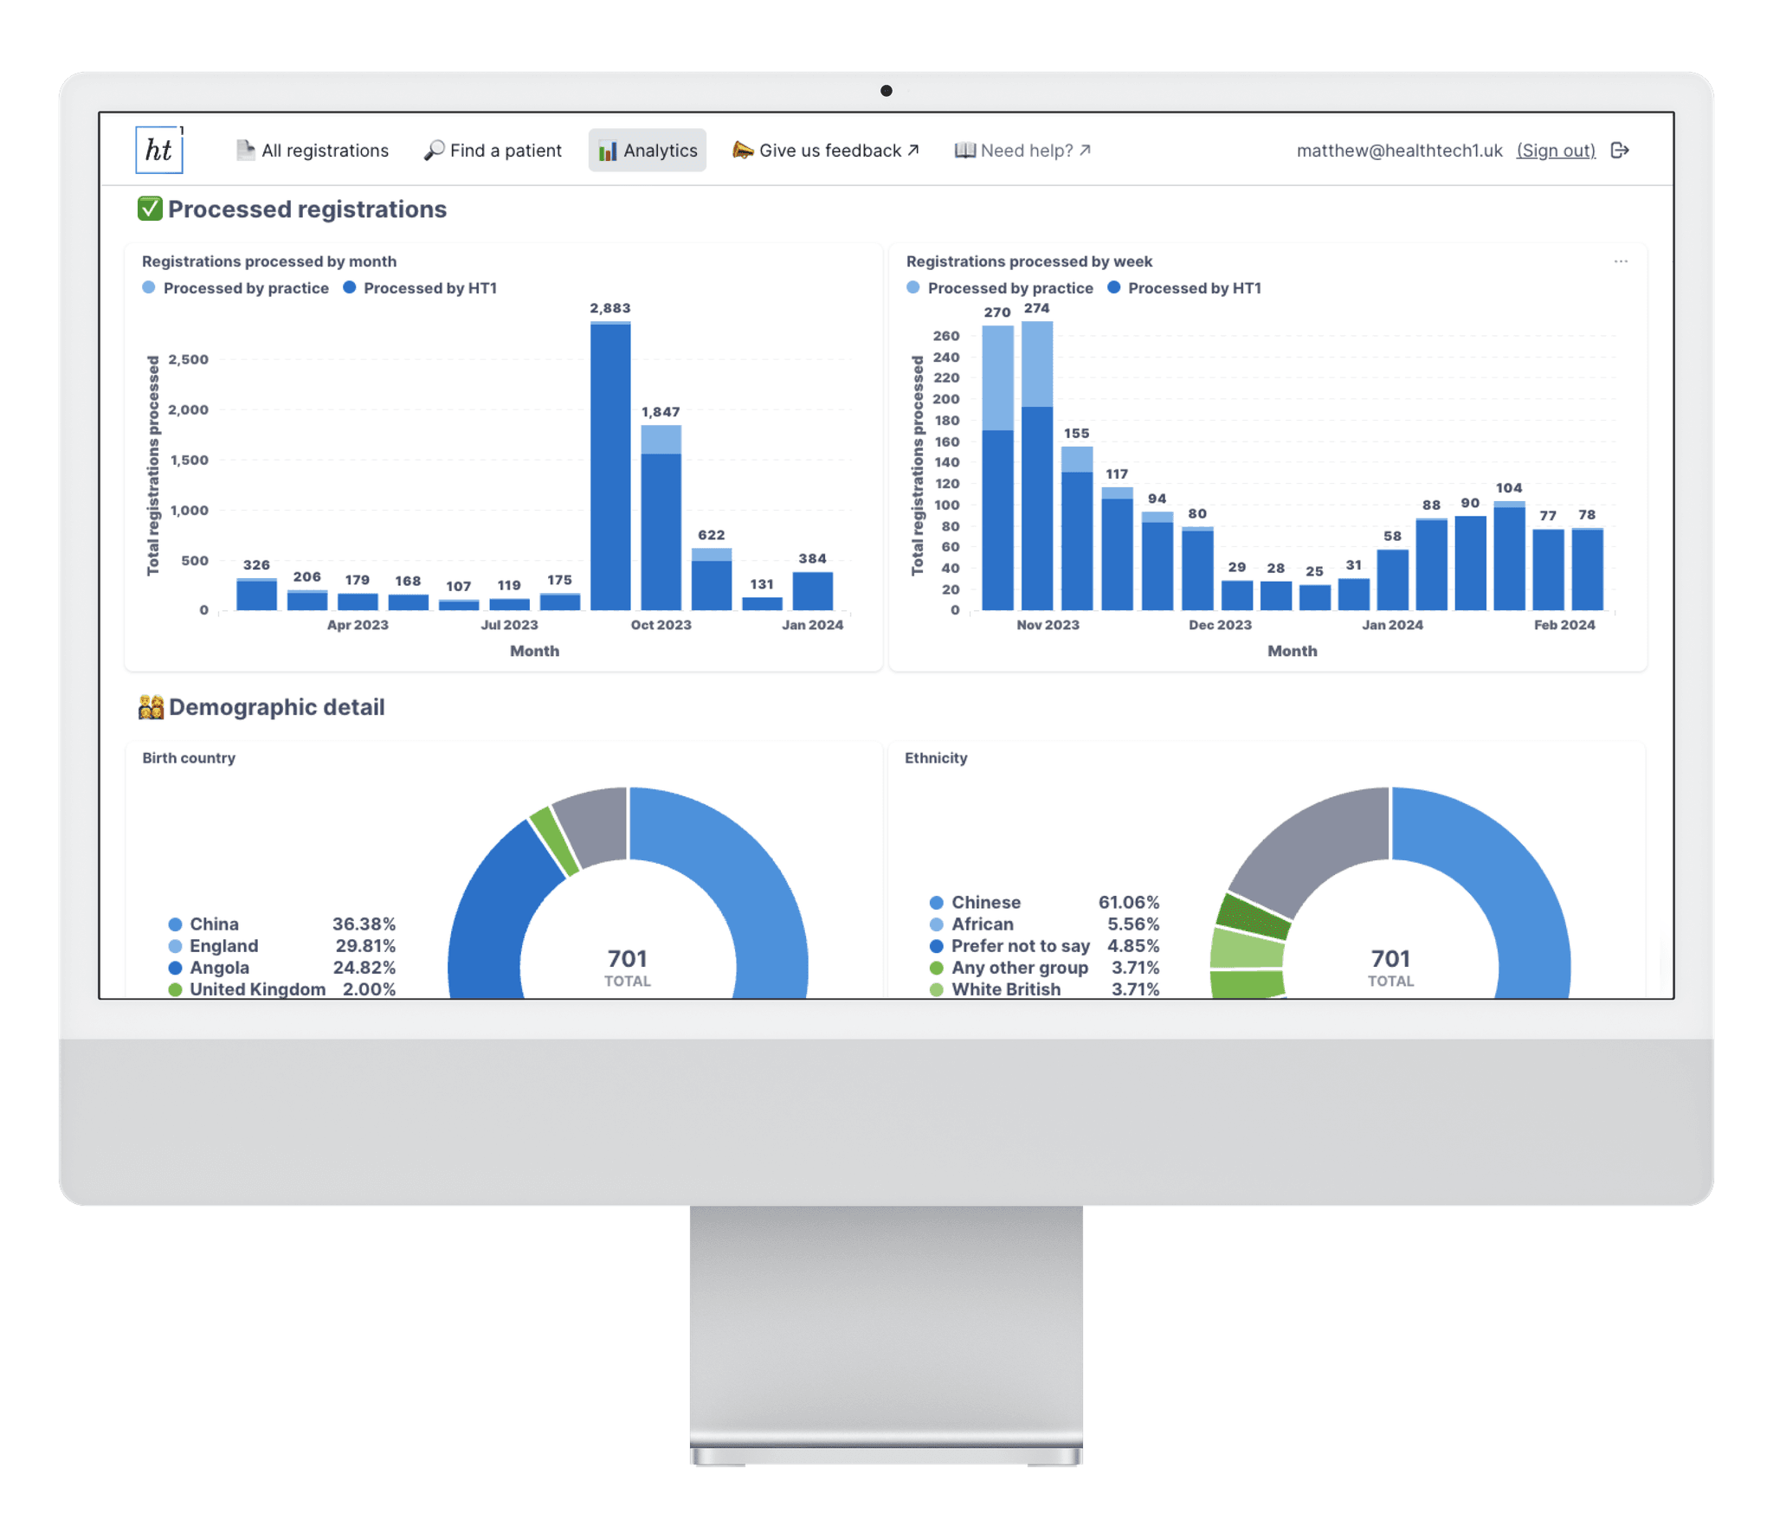The image size is (1773, 1532).
Task: Toggle Chinese legend entry in Ethnicity
Action: 1044,903
